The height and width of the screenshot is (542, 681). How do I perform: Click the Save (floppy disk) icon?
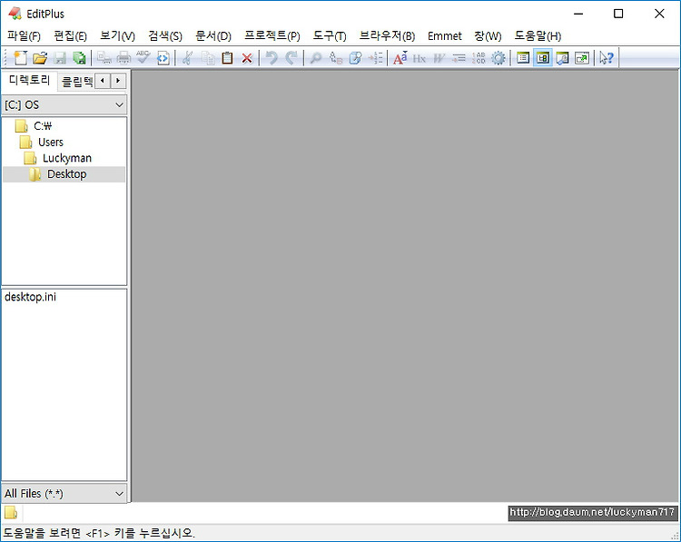(60, 58)
